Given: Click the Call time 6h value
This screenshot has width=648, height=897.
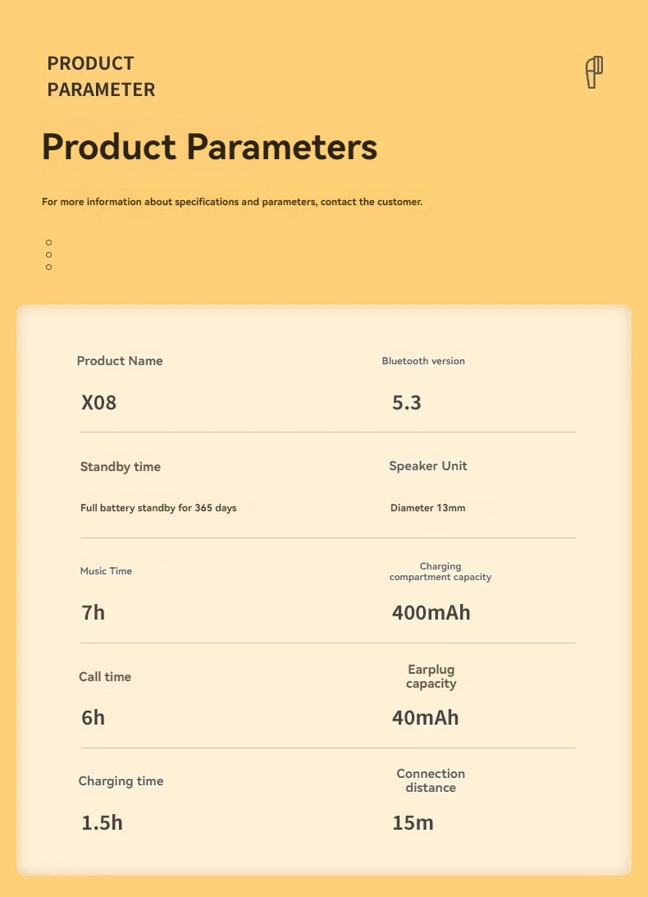Looking at the screenshot, I should pyautogui.click(x=94, y=718).
